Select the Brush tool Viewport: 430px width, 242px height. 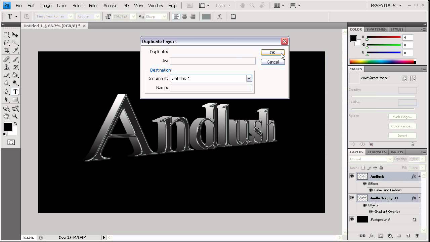15,59
